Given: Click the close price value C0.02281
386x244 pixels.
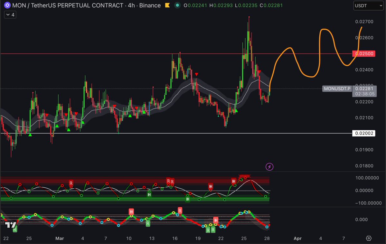Looking at the screenshot, I should pyautogui.click(x=271, y=5).
